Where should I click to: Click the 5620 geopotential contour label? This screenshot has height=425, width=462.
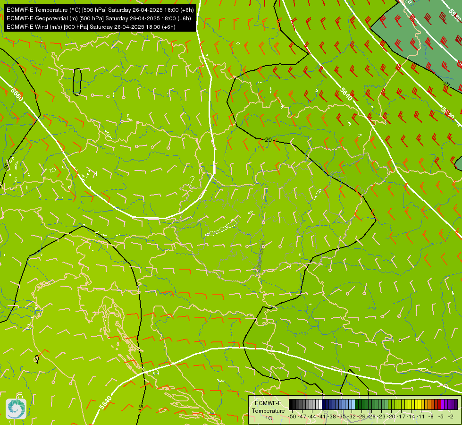[447, 113]
